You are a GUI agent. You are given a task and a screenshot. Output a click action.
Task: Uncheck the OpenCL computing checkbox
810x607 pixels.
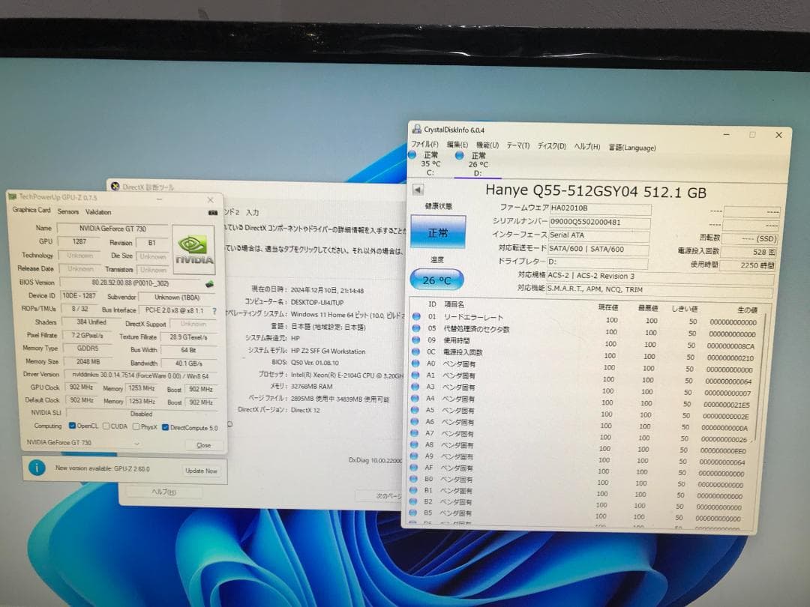tap(73, 425)
